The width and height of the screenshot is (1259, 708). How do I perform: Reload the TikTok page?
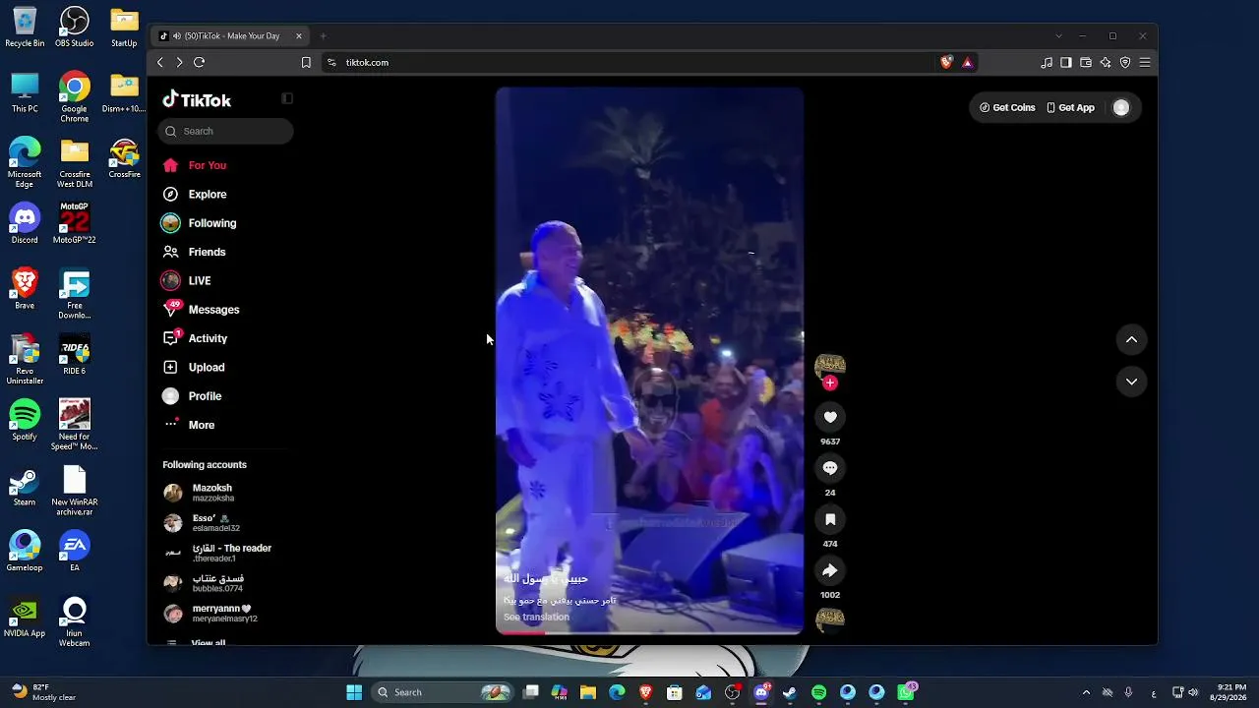[x=199, y=62]
